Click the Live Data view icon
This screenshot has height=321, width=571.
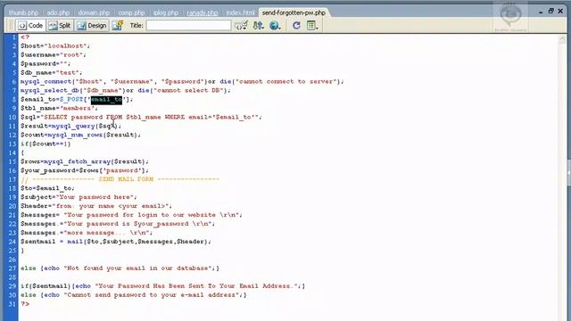click(118, 26)
